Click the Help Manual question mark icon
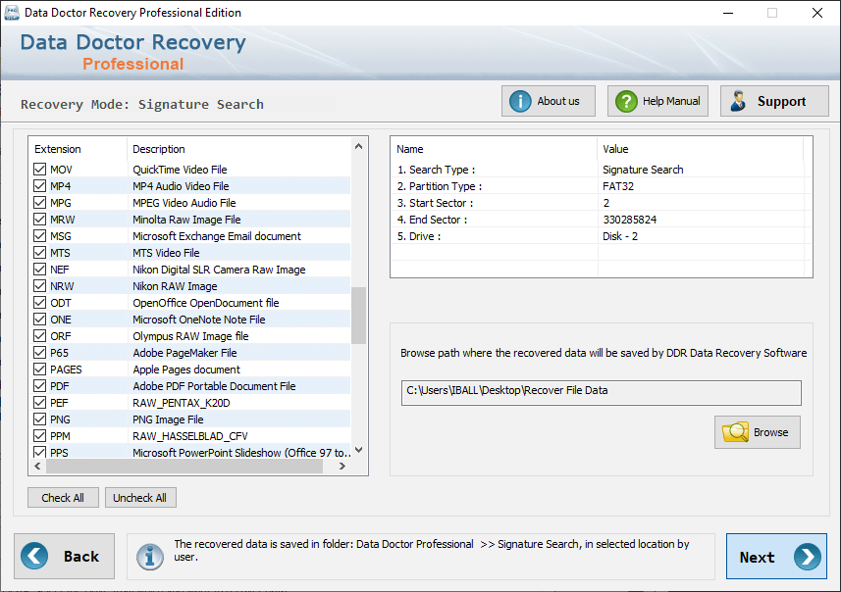Image resolution: width=841 pixels, height=592 pixels. coord(626,101)
